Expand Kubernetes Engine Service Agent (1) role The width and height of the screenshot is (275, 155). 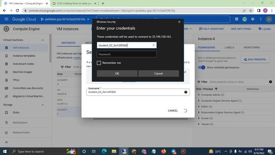coord(199,112)
